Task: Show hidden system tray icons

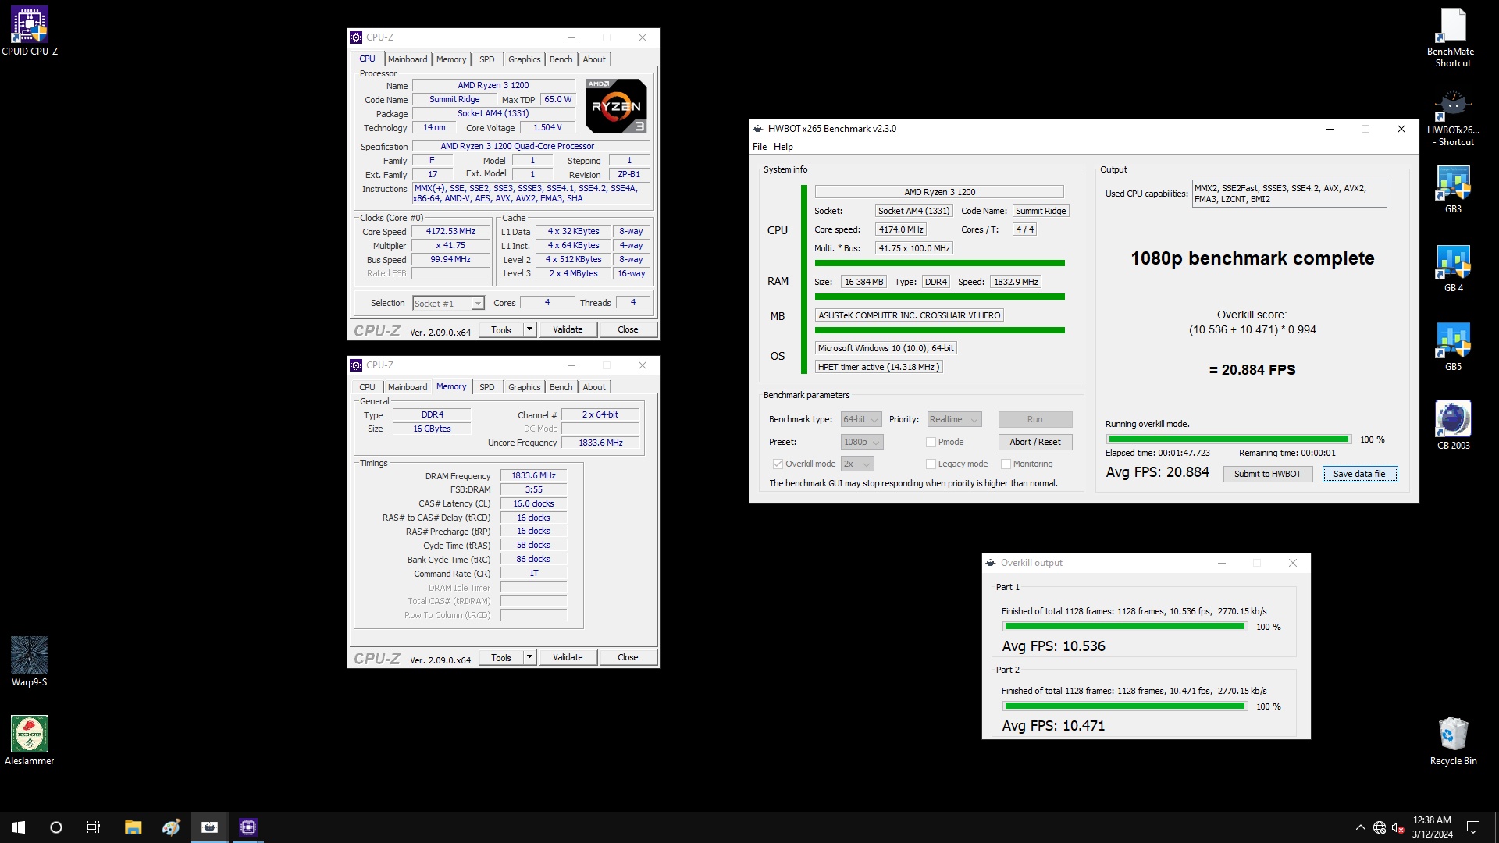Action: tap(1360, 827)
